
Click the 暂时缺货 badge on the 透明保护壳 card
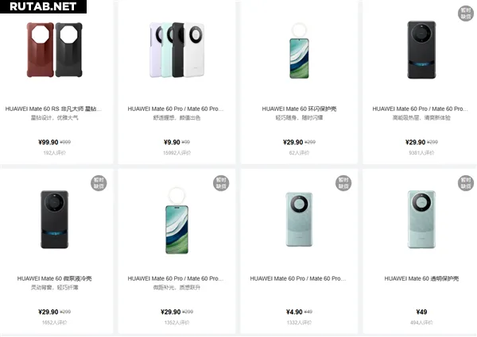coord(466,183)
